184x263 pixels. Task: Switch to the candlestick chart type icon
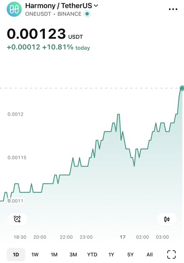(x=167, y=219)
